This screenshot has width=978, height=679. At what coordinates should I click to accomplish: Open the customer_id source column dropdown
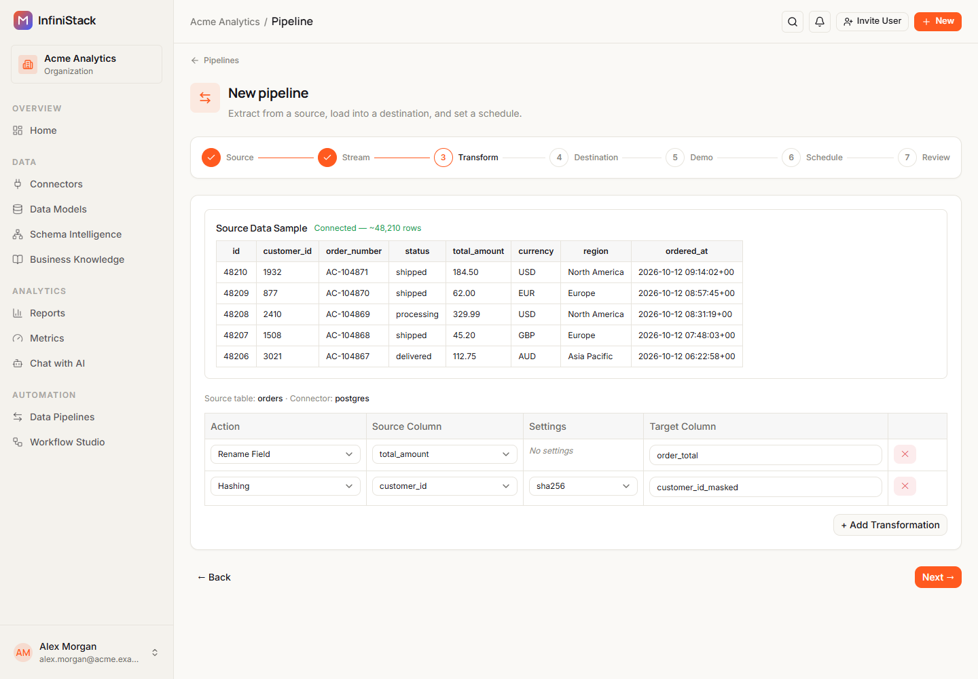click(444, 486)
